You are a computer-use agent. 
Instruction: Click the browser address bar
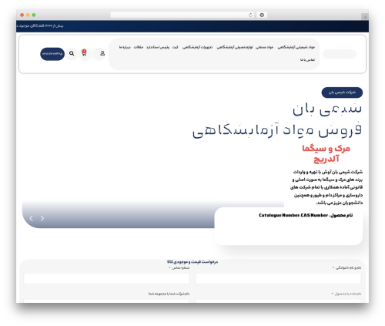182,15
